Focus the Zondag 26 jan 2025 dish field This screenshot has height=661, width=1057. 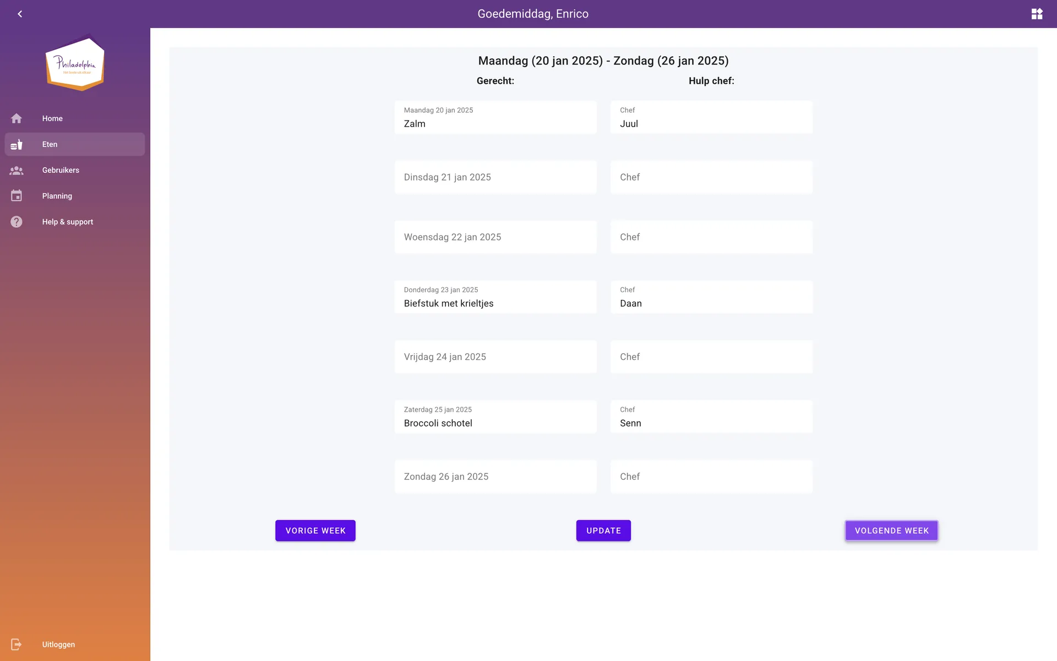(x=495, y=477)
